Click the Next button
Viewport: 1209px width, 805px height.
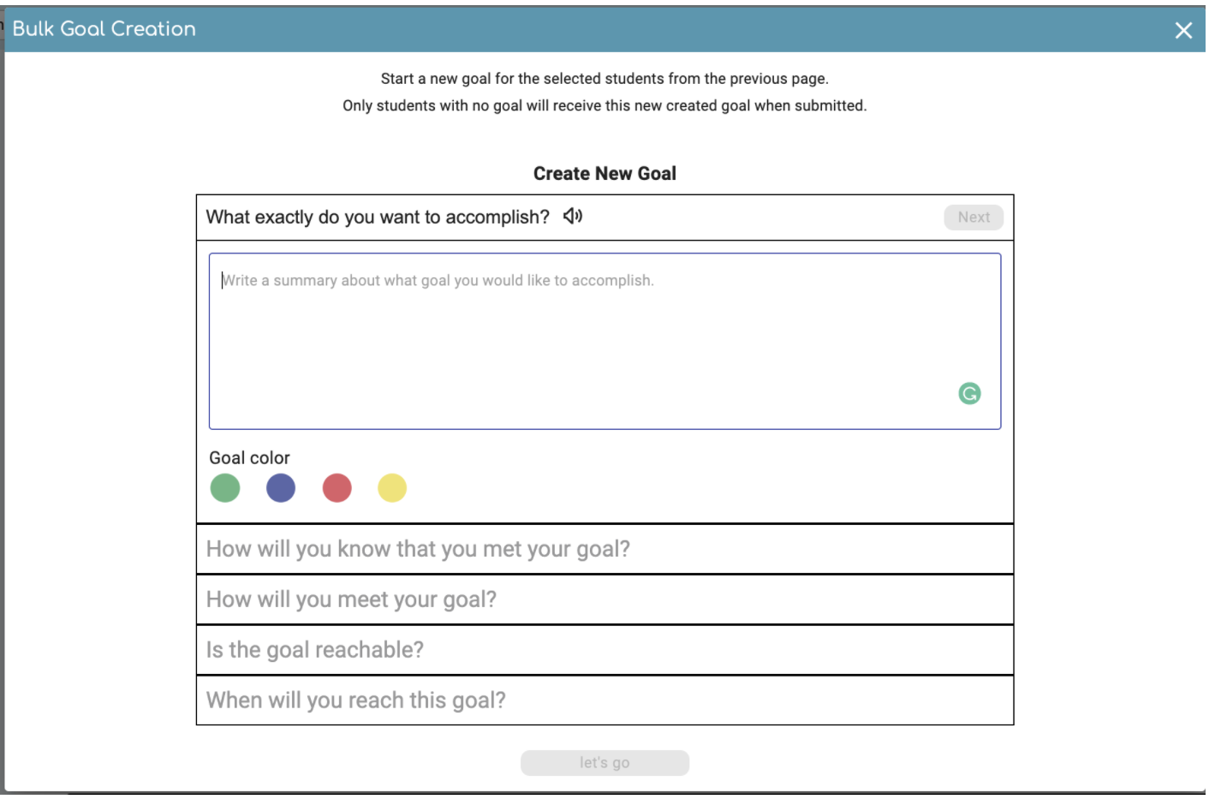[x=973, y=217]
